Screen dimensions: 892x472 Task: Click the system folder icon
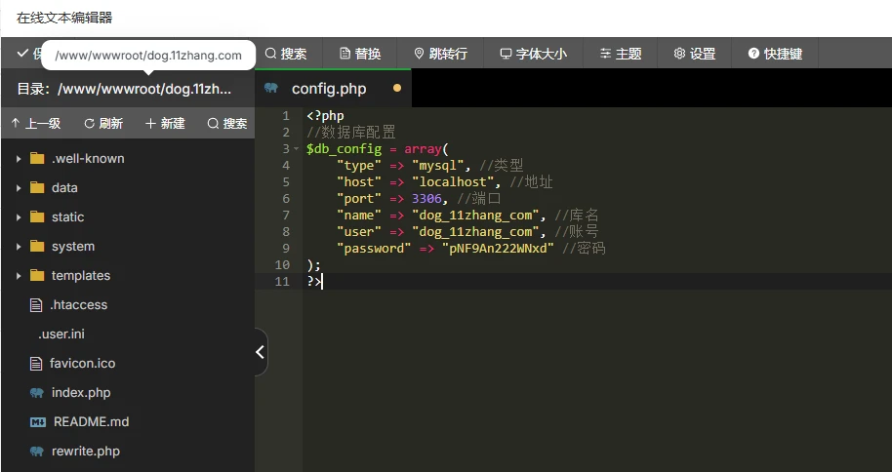tap(37, 246)
